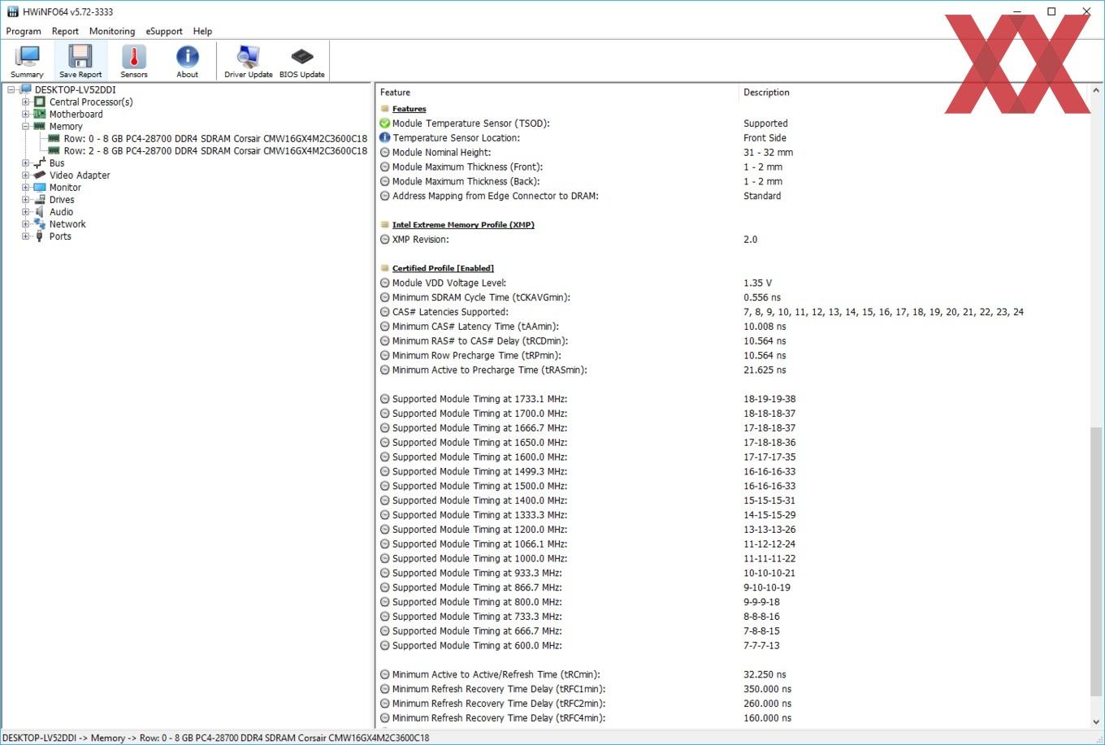Select Supported Module Timing at 600.0 MHz

coord(733,646)
